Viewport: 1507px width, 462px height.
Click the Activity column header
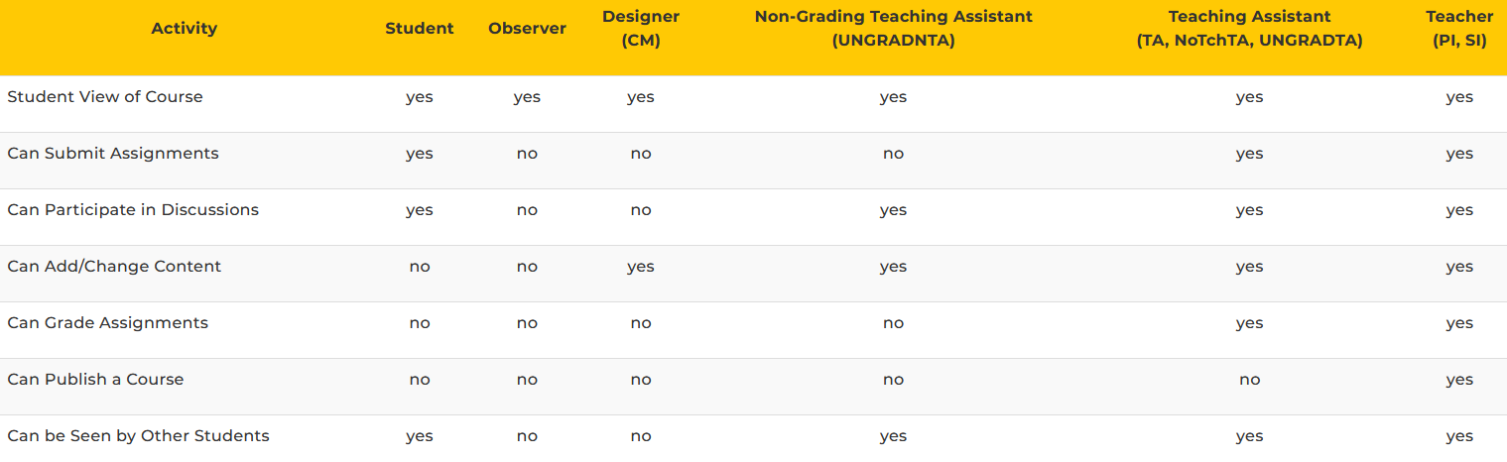pyautogui.click(x=184, y=28)
